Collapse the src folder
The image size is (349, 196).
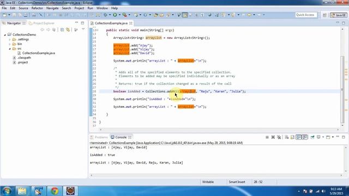[10, 48]
